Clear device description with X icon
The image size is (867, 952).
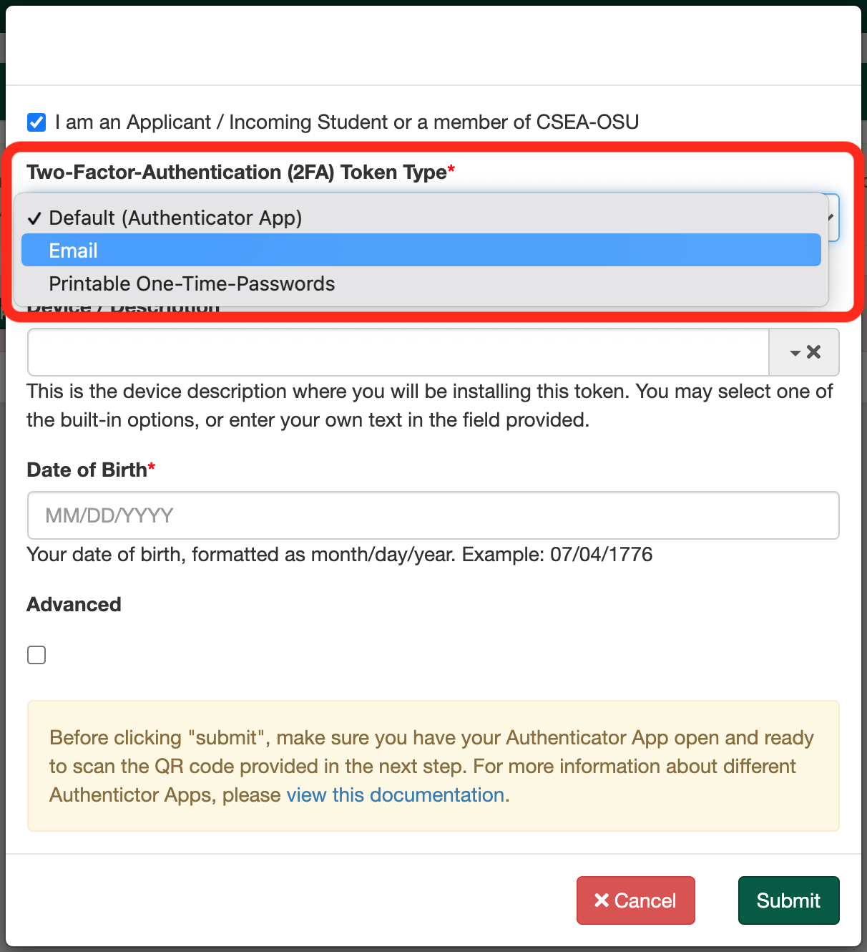[814, 352]
